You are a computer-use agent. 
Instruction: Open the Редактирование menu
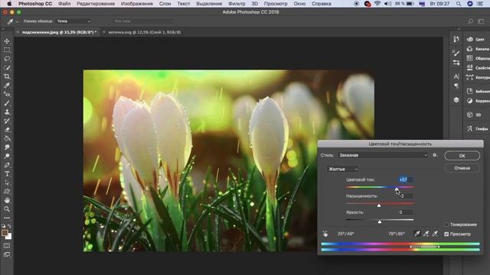pyautogui.click(x=96, y=4)
